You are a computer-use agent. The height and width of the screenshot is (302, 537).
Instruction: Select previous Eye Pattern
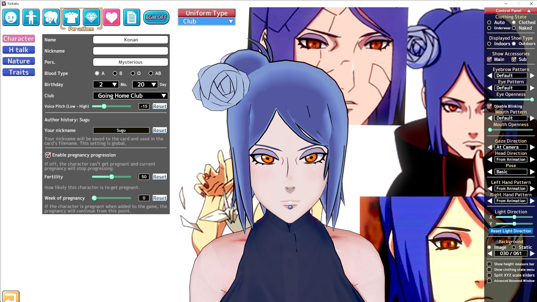point(490,88)
